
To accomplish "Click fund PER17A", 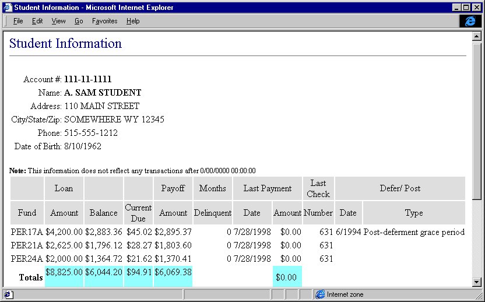I will [27, 232].
